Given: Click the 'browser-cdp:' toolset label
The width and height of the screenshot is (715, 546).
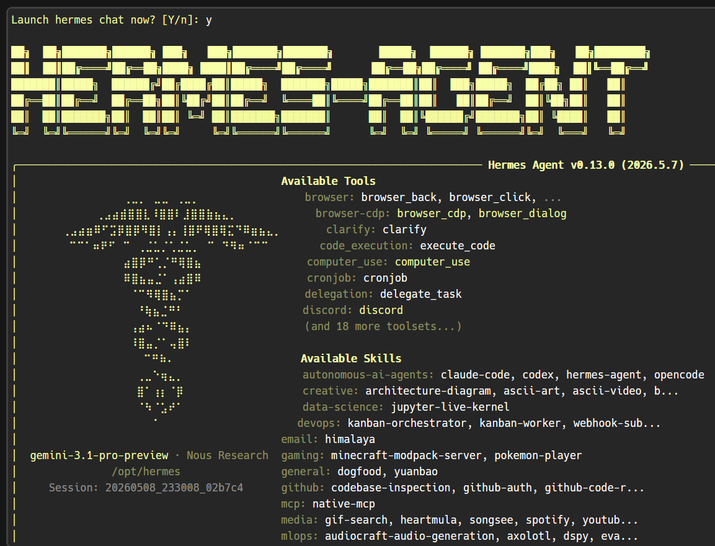Looking at the screenshot, I should (352, 213).
